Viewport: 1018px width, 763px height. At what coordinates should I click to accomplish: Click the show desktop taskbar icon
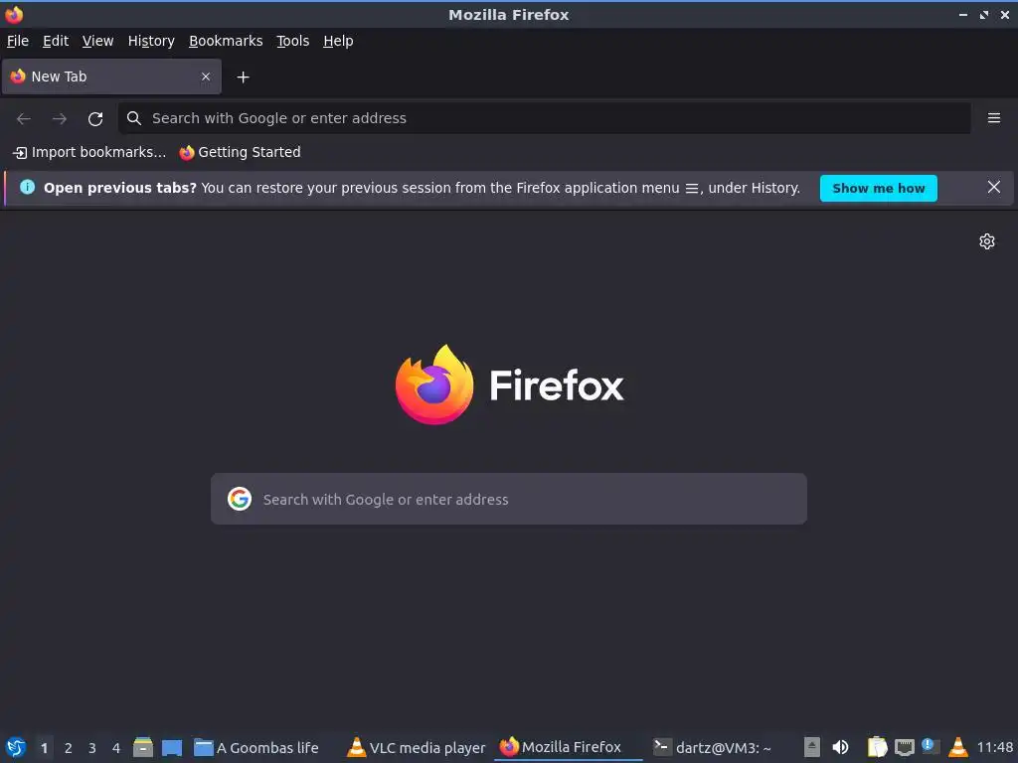[172, 748]
